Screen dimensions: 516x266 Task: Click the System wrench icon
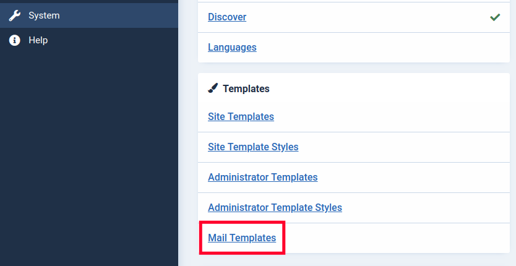point(15,15)
